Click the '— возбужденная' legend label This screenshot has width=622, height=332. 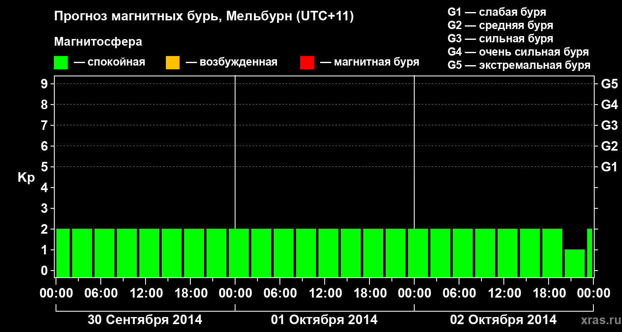[x=231, y=62]
